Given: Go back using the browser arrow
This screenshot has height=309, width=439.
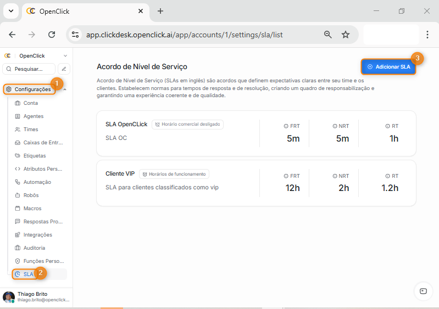Looking at the screenshot, I should click(x=12, y=35).
